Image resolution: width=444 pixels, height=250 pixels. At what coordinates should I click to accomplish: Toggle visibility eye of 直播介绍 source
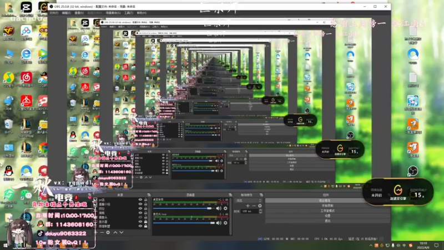click(x=140, y=204)
